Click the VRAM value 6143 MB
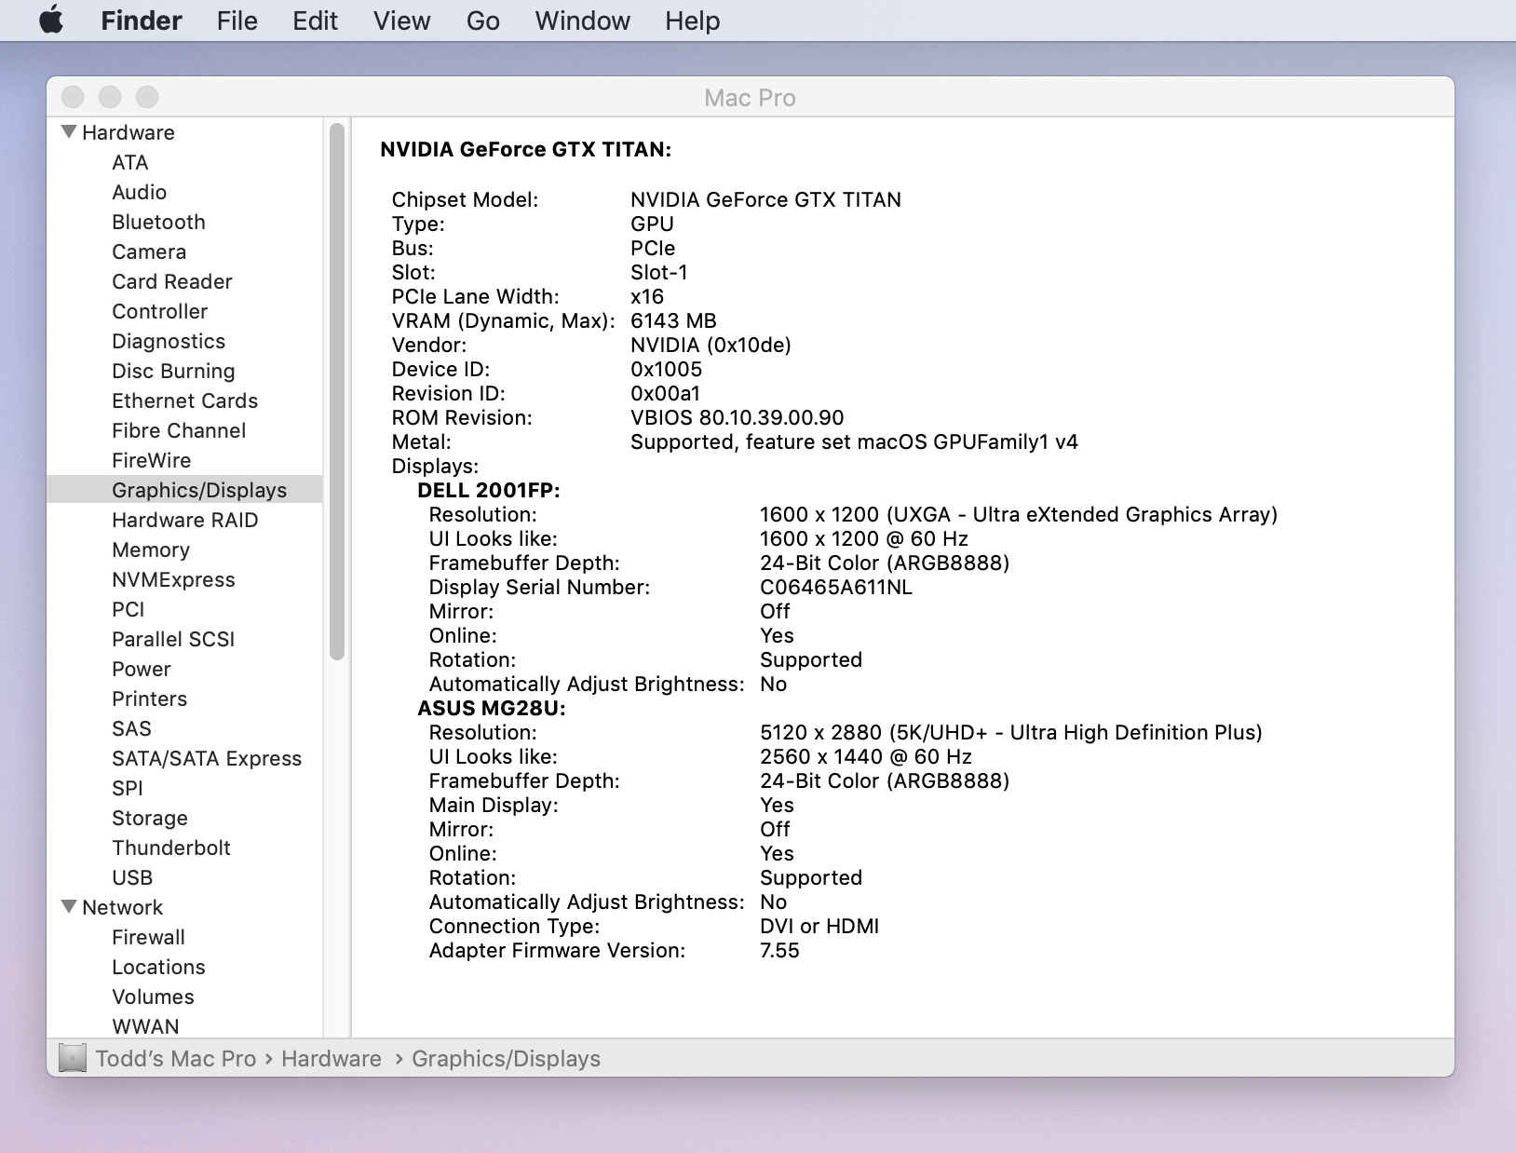This screenshot has height=1153, width=1516. (x=673, y=320)
